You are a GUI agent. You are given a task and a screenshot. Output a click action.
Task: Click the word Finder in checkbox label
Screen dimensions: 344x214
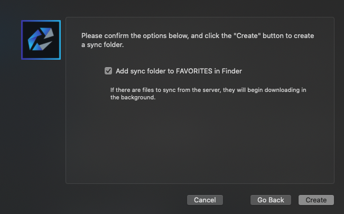tap(231, 71)
